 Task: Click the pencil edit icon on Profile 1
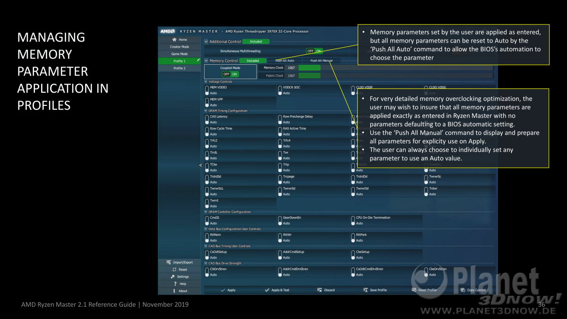pos(198,60)
